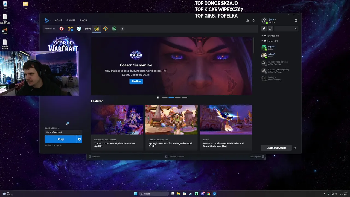Open the weather widget on taskbar

8,194
